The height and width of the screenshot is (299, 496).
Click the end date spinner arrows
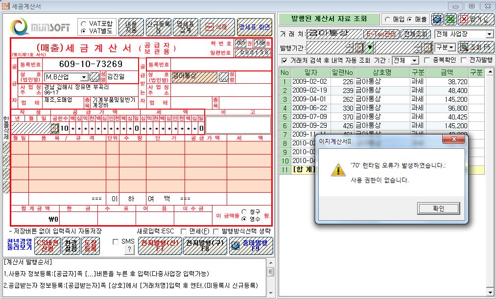pos(418,48)
